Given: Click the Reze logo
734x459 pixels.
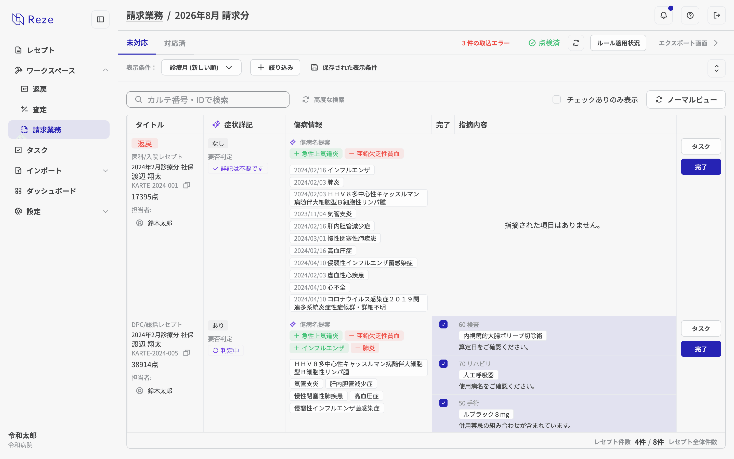Looking at the screenshot, I should tap(33, 19).
